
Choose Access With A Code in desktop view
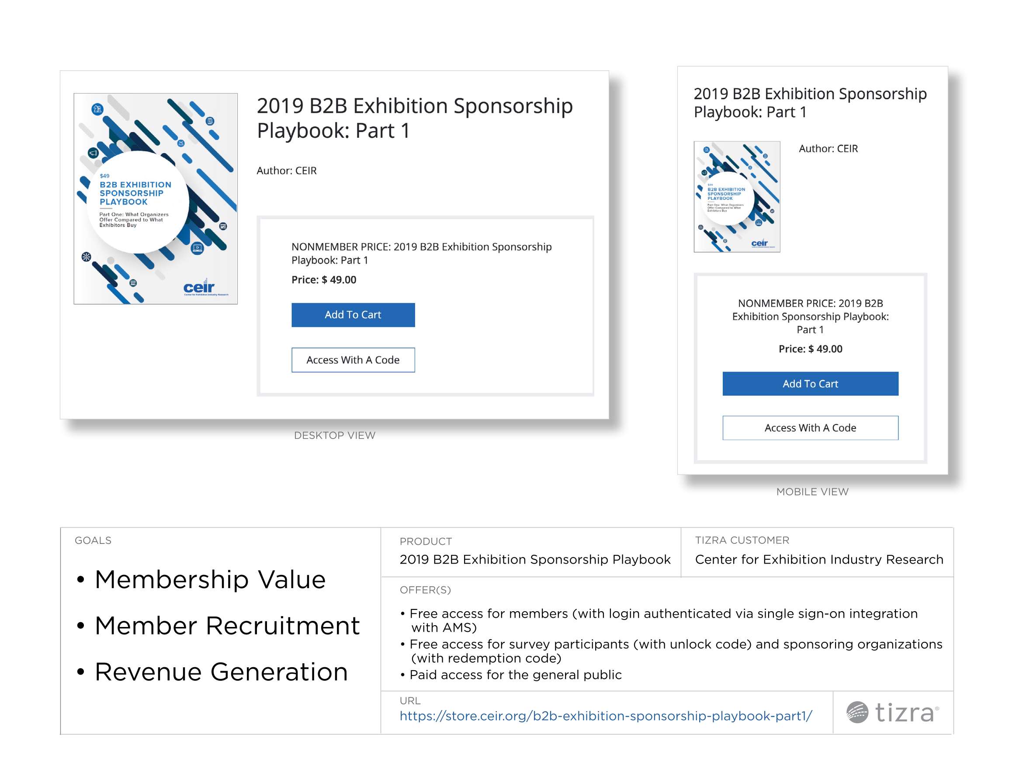pyautogui.click(x=353, y=360)
